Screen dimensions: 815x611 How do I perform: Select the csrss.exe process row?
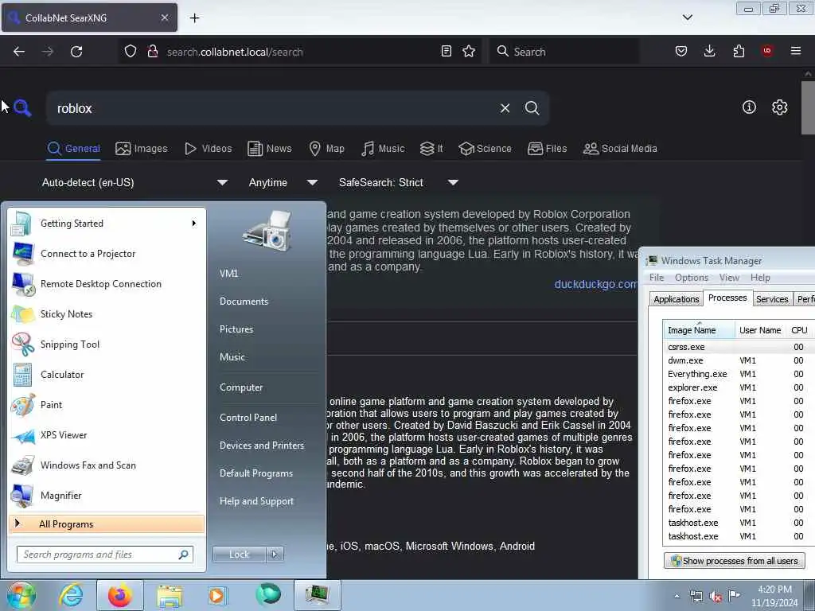[x=738, y=347]
